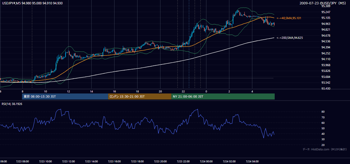Viewport: 350px width, 164px height.
Task: Click price axis value 93.968
Action: pyautogui.click(x=326, y=65)
